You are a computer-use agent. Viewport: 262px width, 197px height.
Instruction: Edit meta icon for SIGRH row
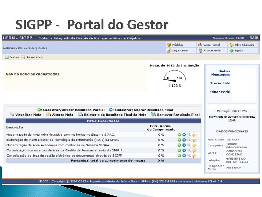point(194,151)
